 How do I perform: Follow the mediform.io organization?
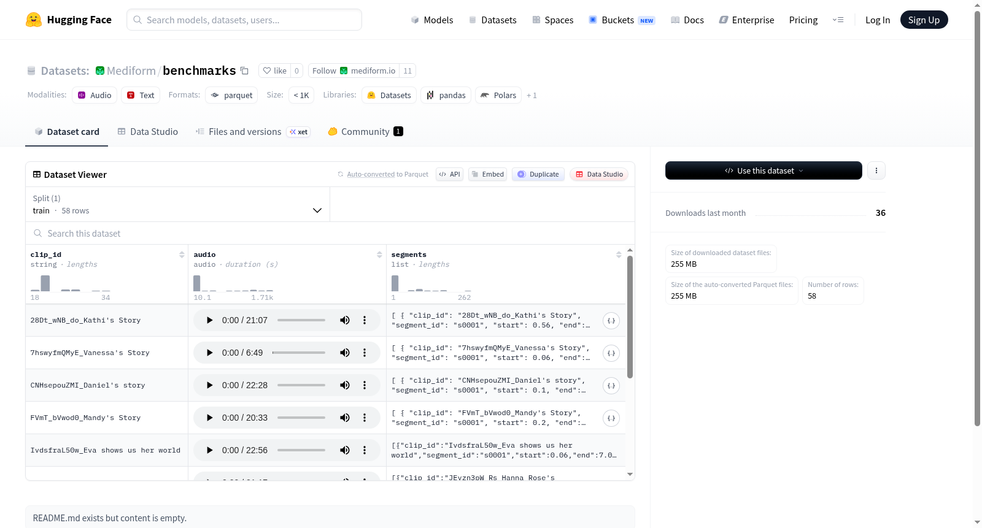tap(354, 71)
